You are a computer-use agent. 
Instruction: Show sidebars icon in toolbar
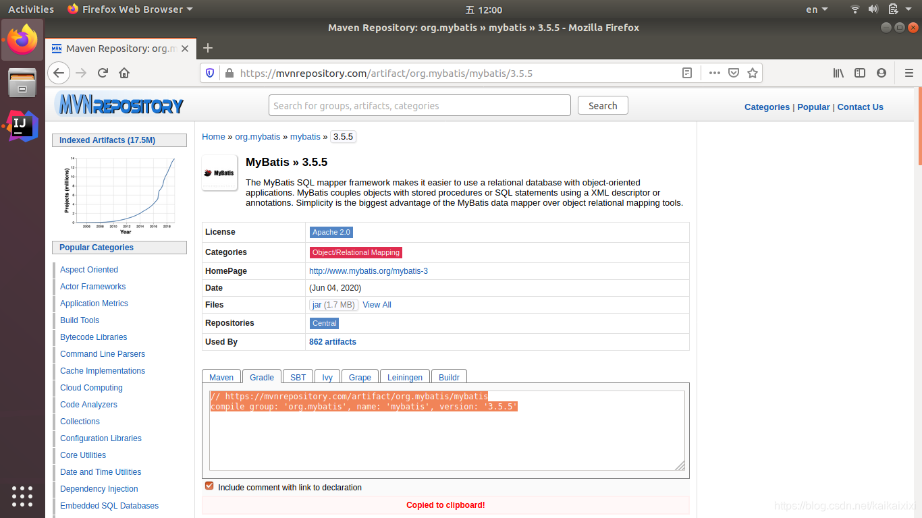(860, 73)
